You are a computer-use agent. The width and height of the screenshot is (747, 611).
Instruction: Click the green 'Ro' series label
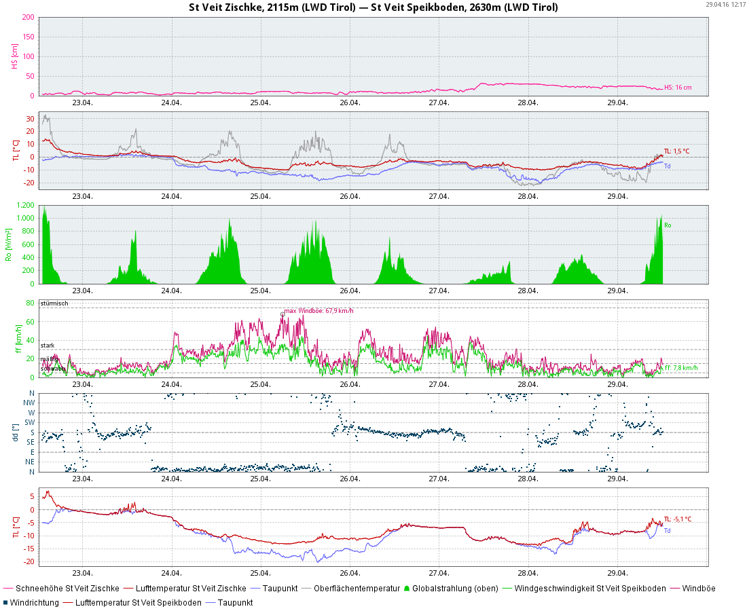coord(668,225)
